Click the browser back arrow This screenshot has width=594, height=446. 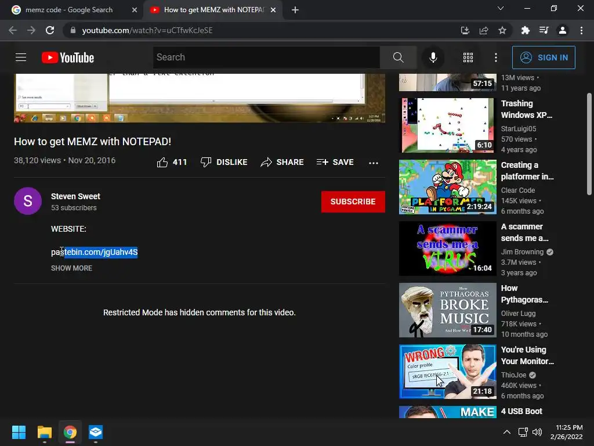tap(13, 30)
